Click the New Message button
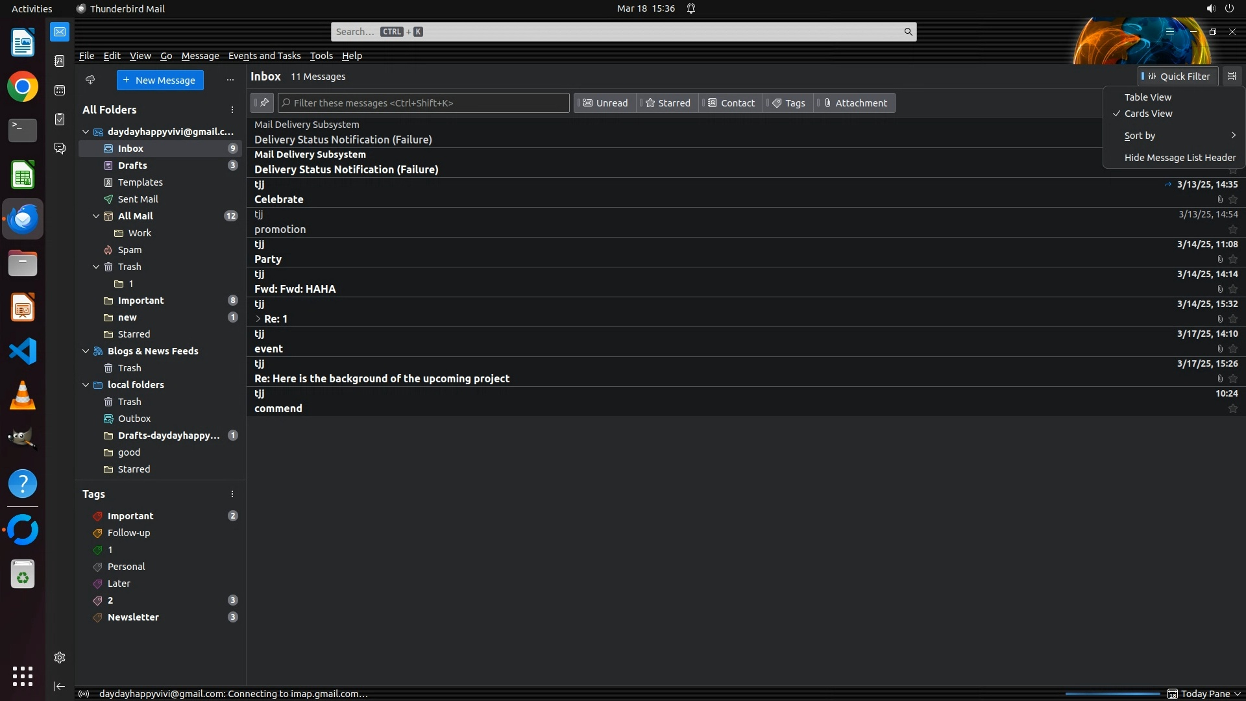 tap(160, 80)
